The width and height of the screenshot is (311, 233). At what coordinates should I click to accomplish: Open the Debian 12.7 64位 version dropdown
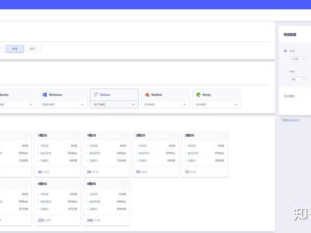[114, 104]
